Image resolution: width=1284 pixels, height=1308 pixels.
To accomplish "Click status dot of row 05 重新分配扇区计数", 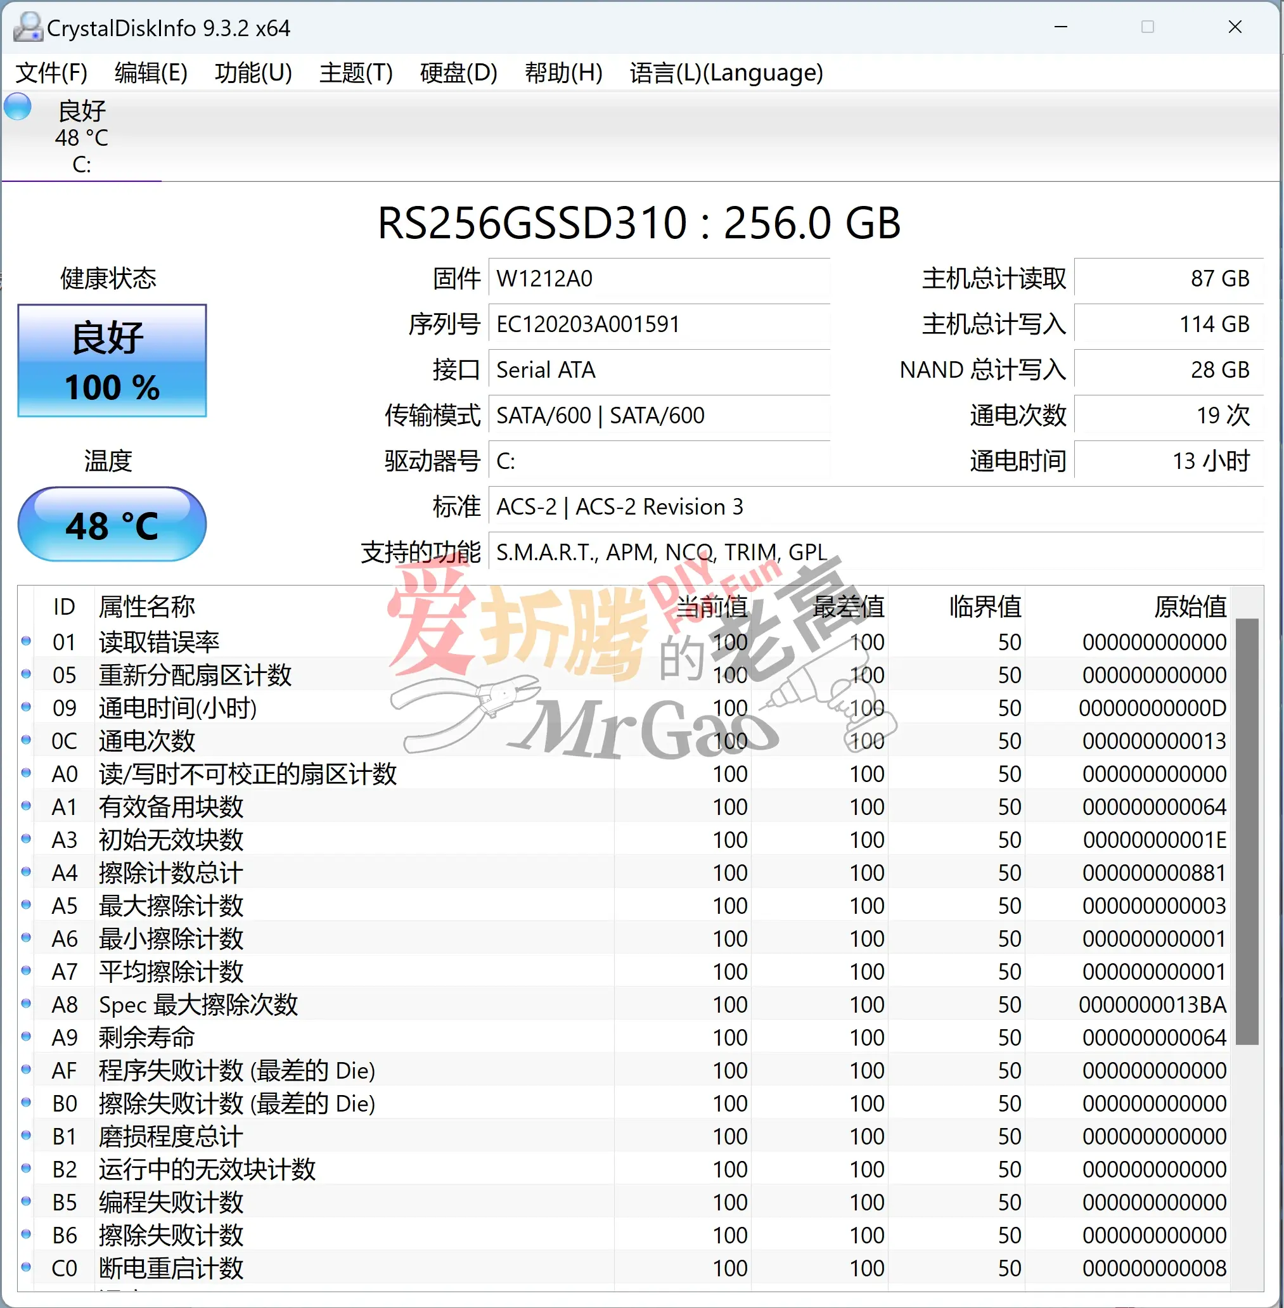I will coord(26,674).
